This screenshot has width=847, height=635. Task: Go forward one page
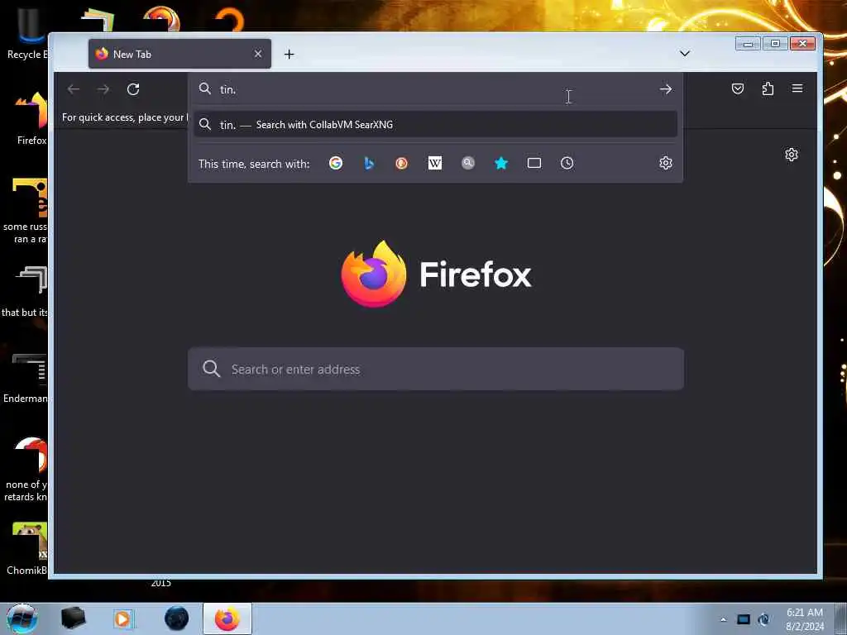pyautogui.click(x=103, y=89)
